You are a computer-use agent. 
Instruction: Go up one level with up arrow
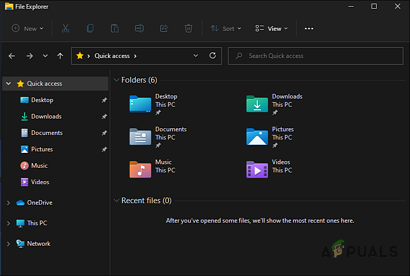(x=60, y=56)
